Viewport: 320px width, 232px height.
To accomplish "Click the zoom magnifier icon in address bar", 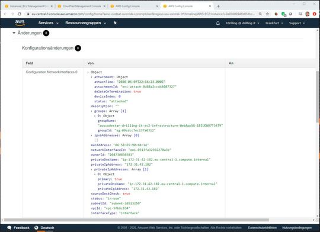I will pyautogui.click(x=260, y=14).
